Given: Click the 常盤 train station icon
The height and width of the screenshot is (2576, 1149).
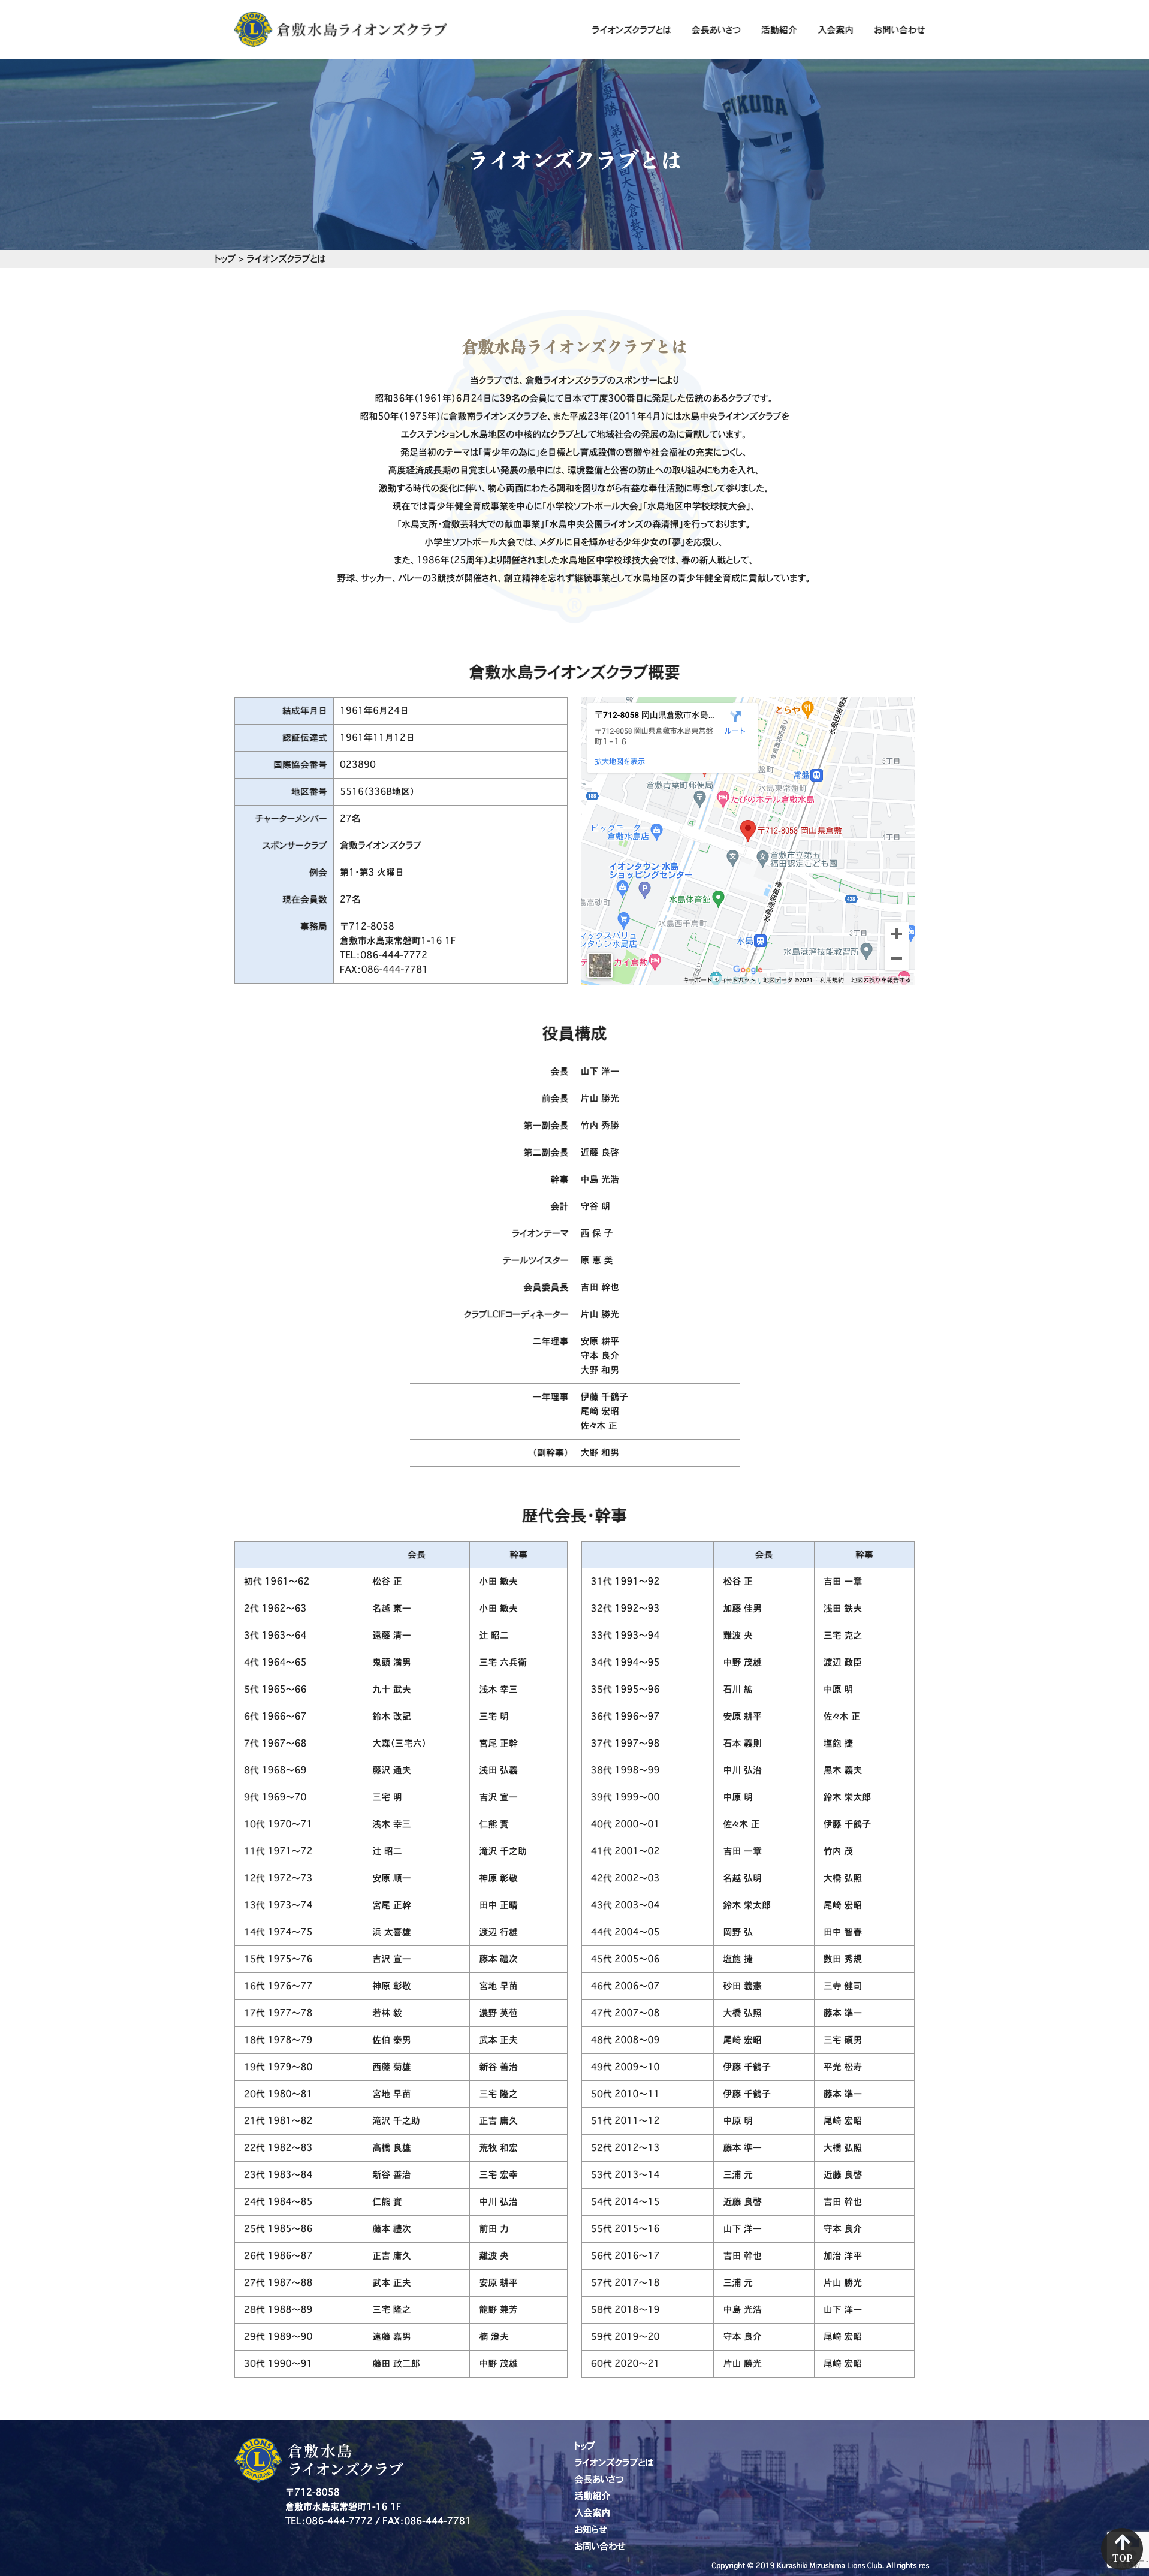Looking at the screenshot, I should point(817,775).
